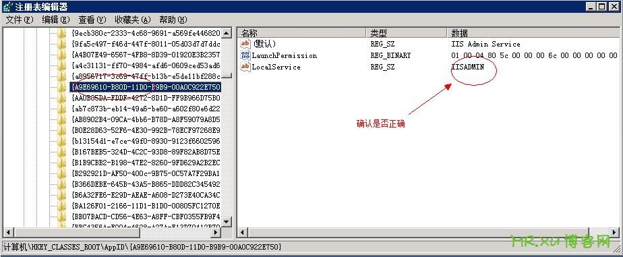The height and width of the screenshot is (257, 623).
Task: Click the tree pane vertical scroll thumb
Action: point(227,76)
